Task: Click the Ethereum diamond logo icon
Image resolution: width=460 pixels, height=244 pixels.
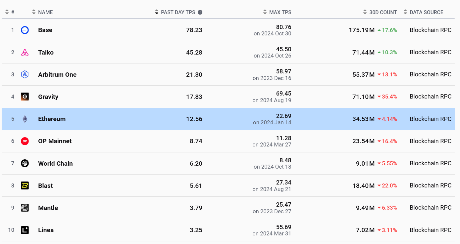Action: 25,119
